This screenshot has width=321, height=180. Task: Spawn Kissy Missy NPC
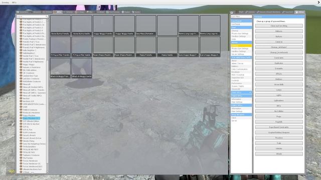146,25
